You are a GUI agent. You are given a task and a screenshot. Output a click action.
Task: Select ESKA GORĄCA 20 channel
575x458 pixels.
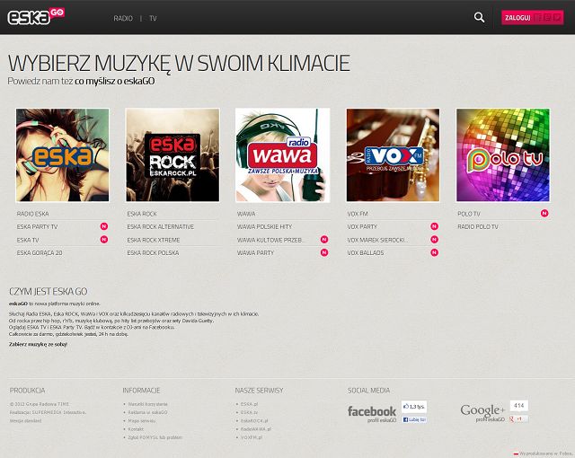(x=40, y=253)
